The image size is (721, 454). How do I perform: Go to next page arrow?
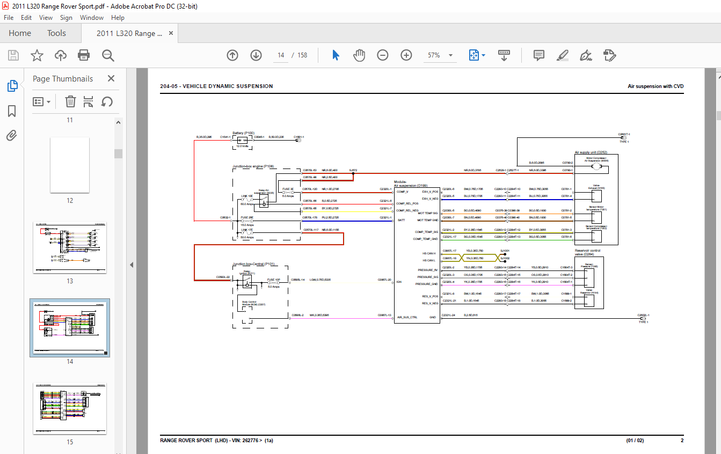coord(256,55)
